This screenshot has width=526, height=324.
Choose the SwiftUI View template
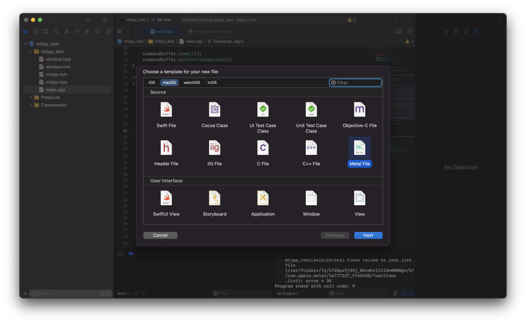(x=166, y=204)
